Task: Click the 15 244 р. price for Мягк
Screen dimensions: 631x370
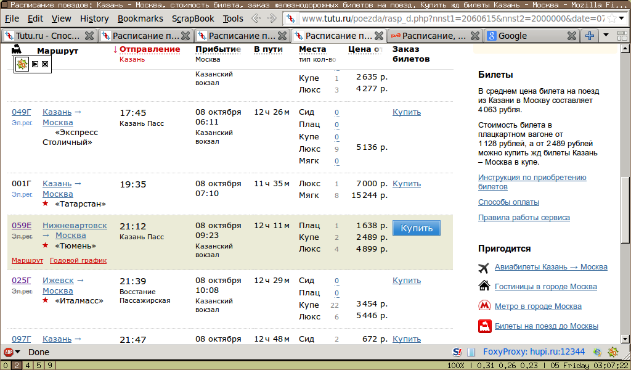Action: 370,195
